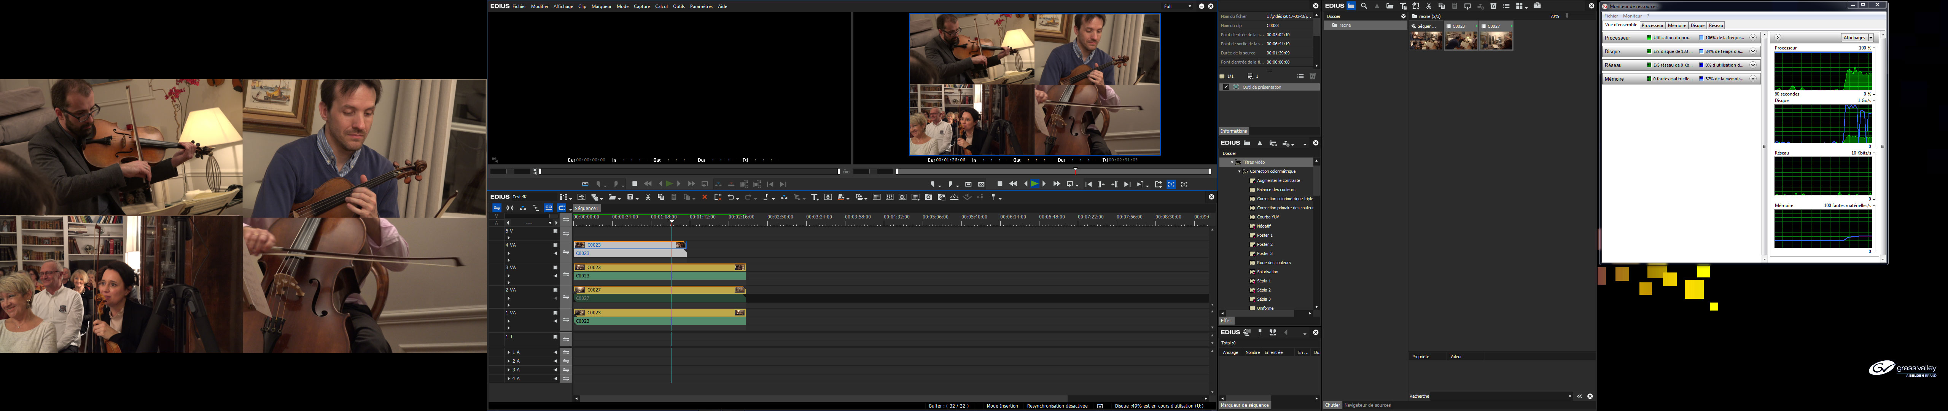Screen dimensions: 1948x411
Task: Collapse the Filtres vidéo folder
Action: (x=1232, y=162)
